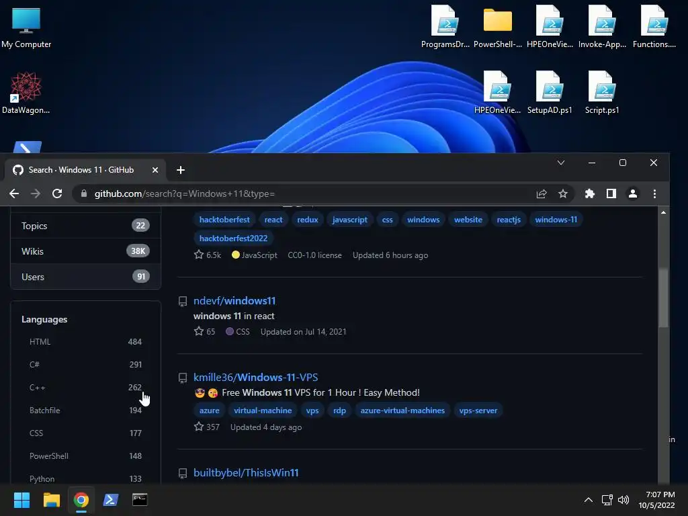This screenshot has width=688, height=516.
Task: Click the vps-server topic tag
Action: click(478, 411)
